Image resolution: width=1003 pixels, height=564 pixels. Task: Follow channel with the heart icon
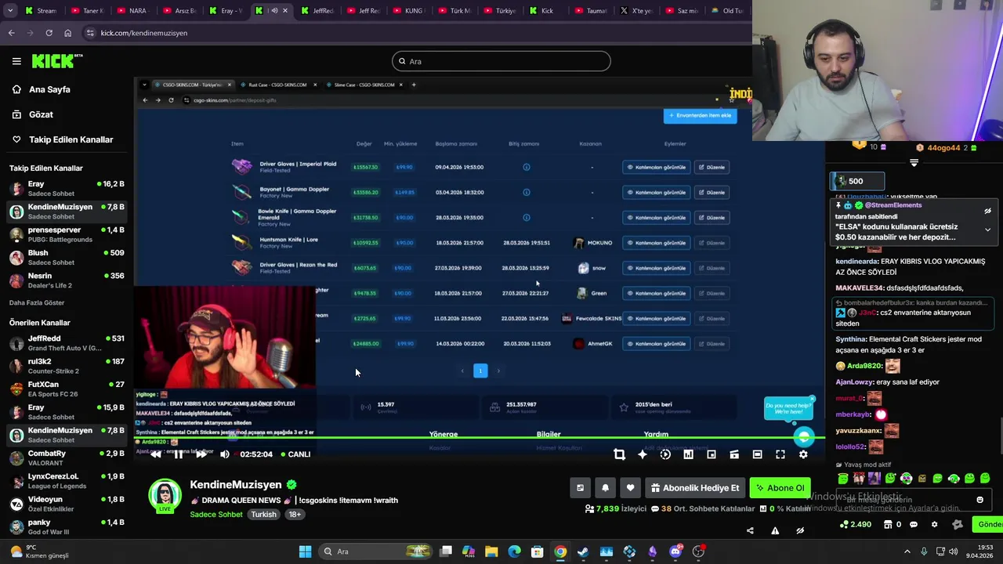(630, 488)
